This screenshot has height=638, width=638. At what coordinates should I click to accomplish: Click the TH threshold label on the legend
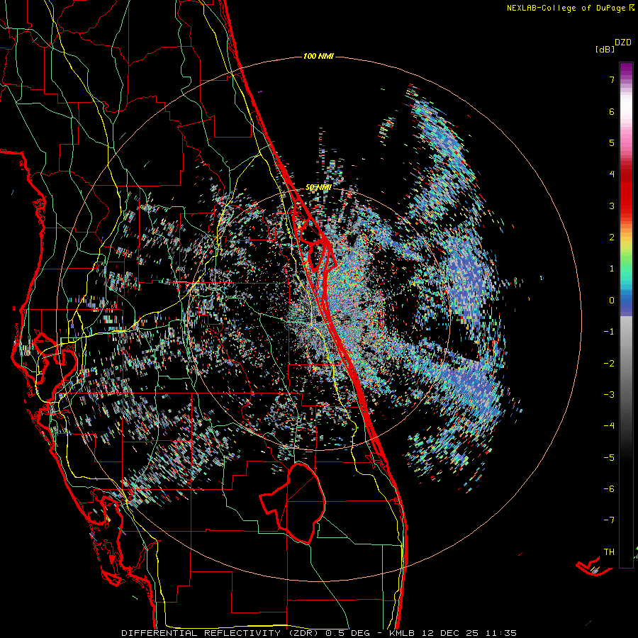[609, 552]
